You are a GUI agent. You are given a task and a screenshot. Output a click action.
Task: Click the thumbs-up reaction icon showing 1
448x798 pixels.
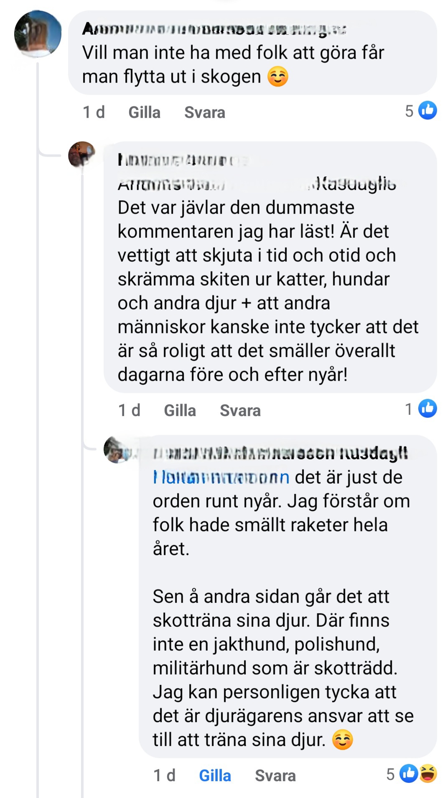pos(428,408)
